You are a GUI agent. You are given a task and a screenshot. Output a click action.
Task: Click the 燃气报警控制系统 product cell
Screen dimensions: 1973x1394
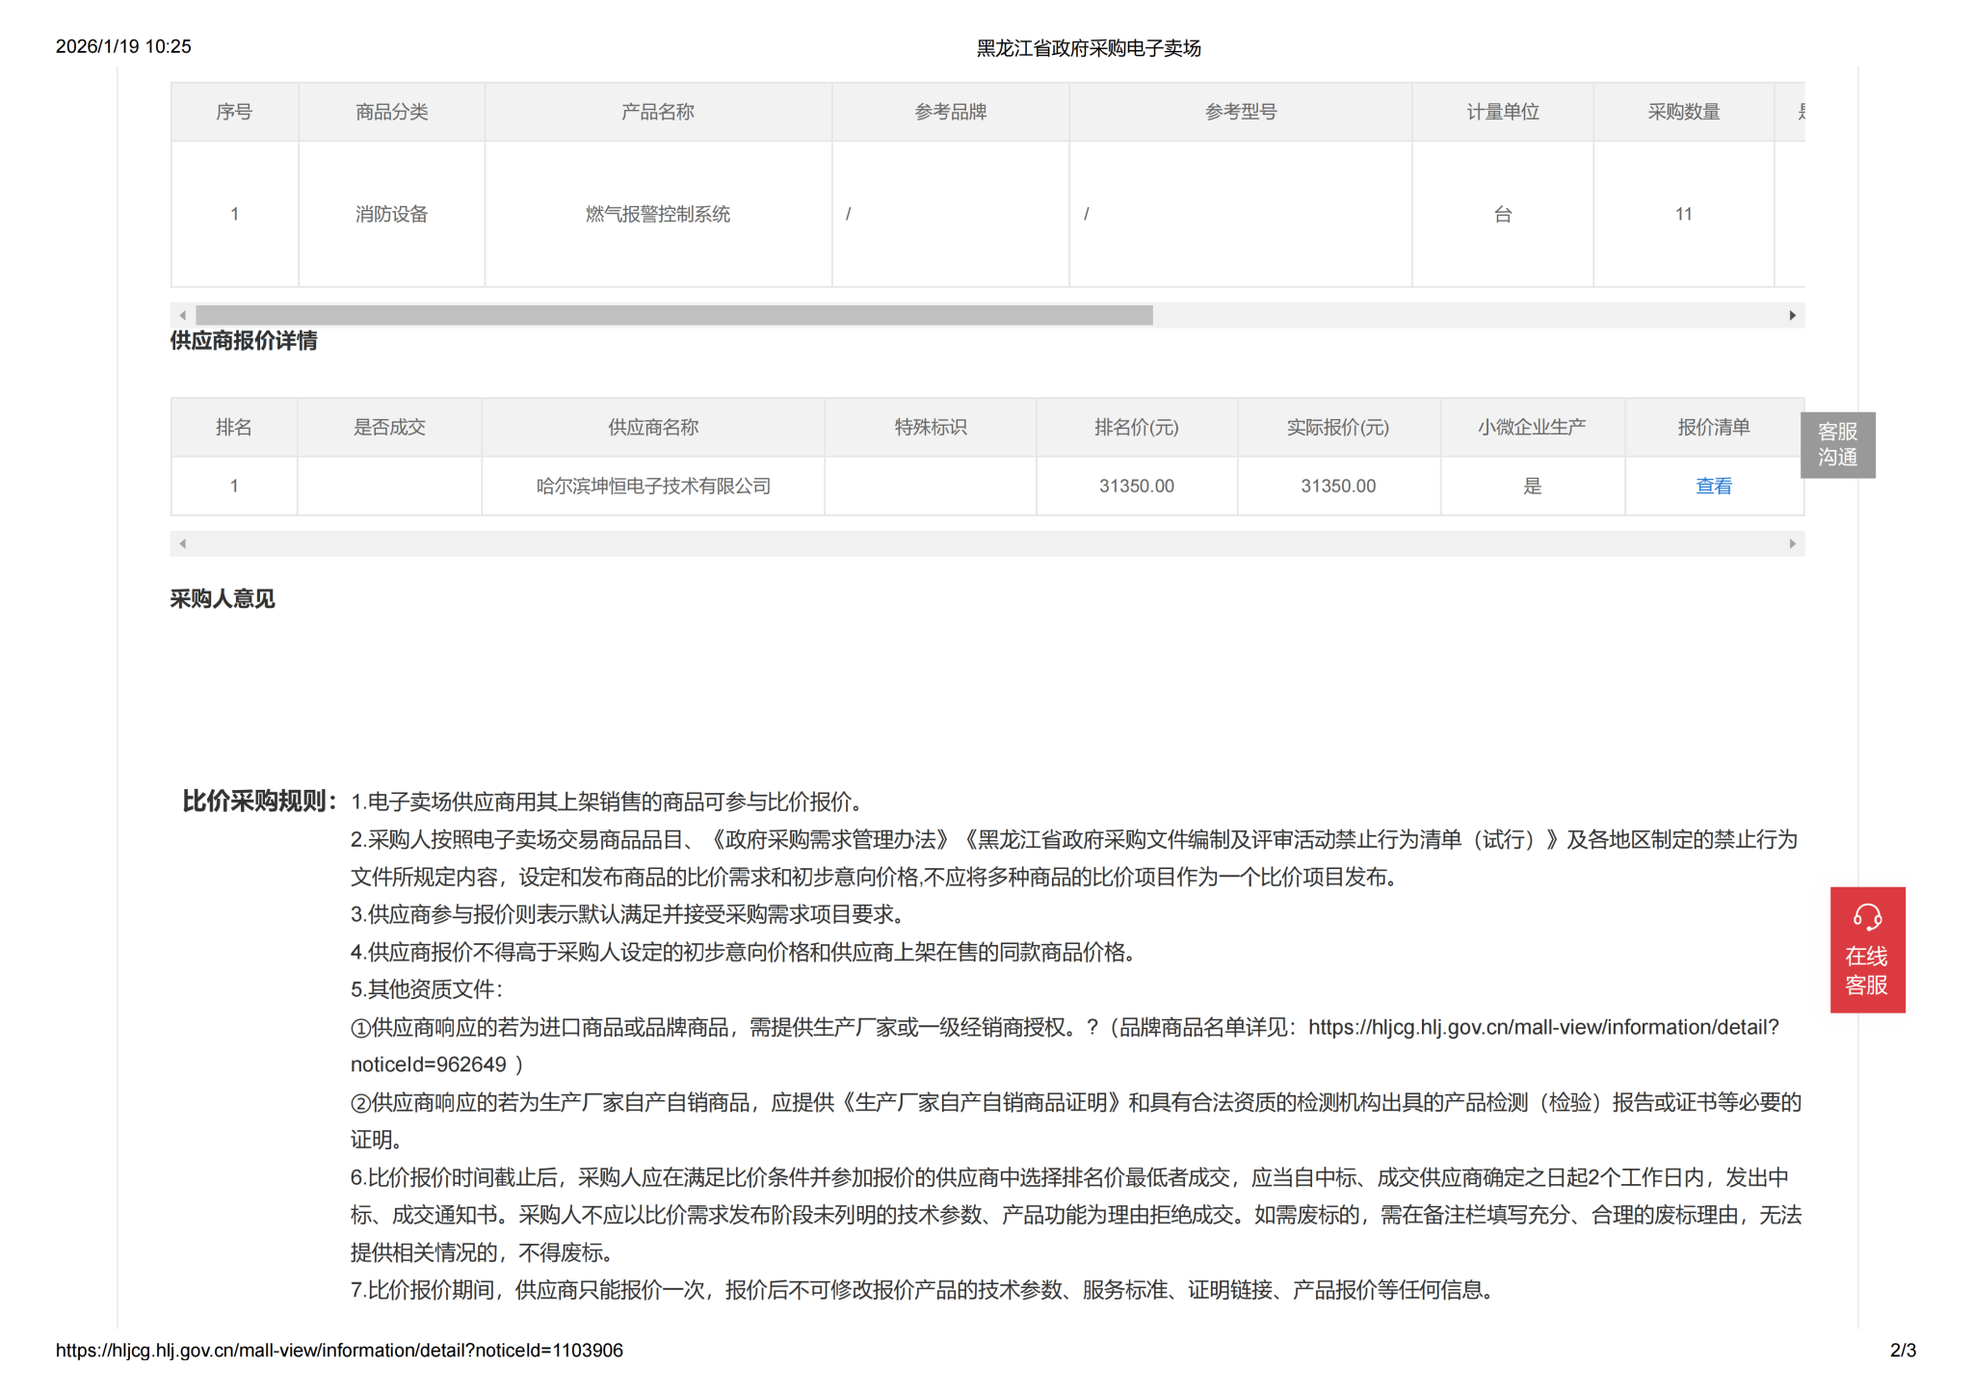pyautogui.click(x=657, y=215)
